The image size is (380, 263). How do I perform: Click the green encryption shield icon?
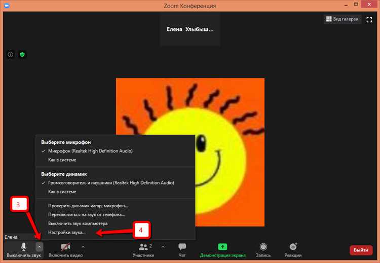pos(22,54)
